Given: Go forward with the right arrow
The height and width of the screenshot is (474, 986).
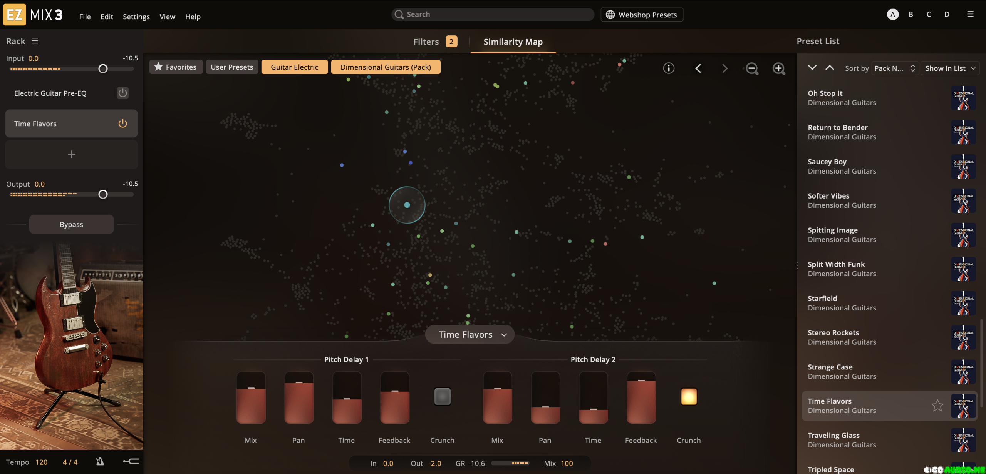Looking at the screenshot, I should [x=724, y=68].
